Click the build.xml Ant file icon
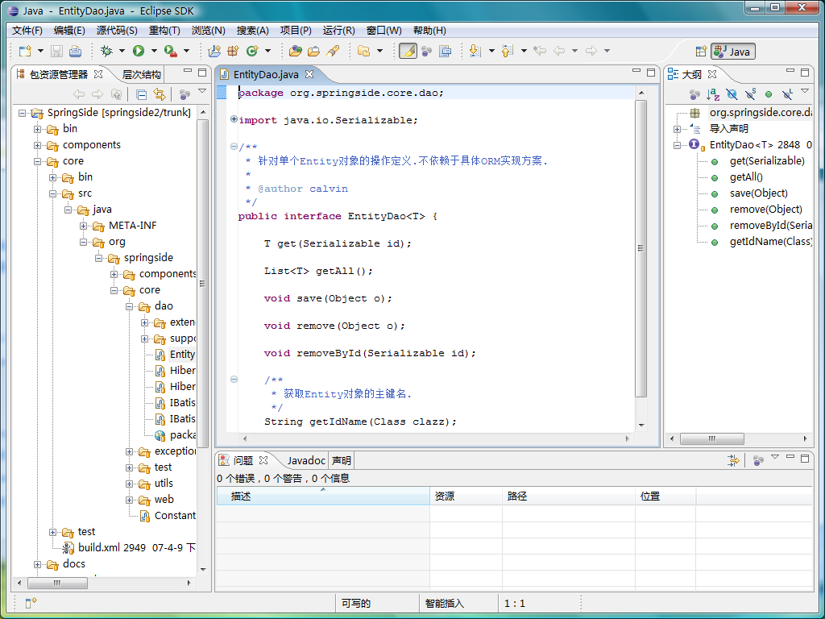This screenshot has width=825, height=619. coord(68,548)
